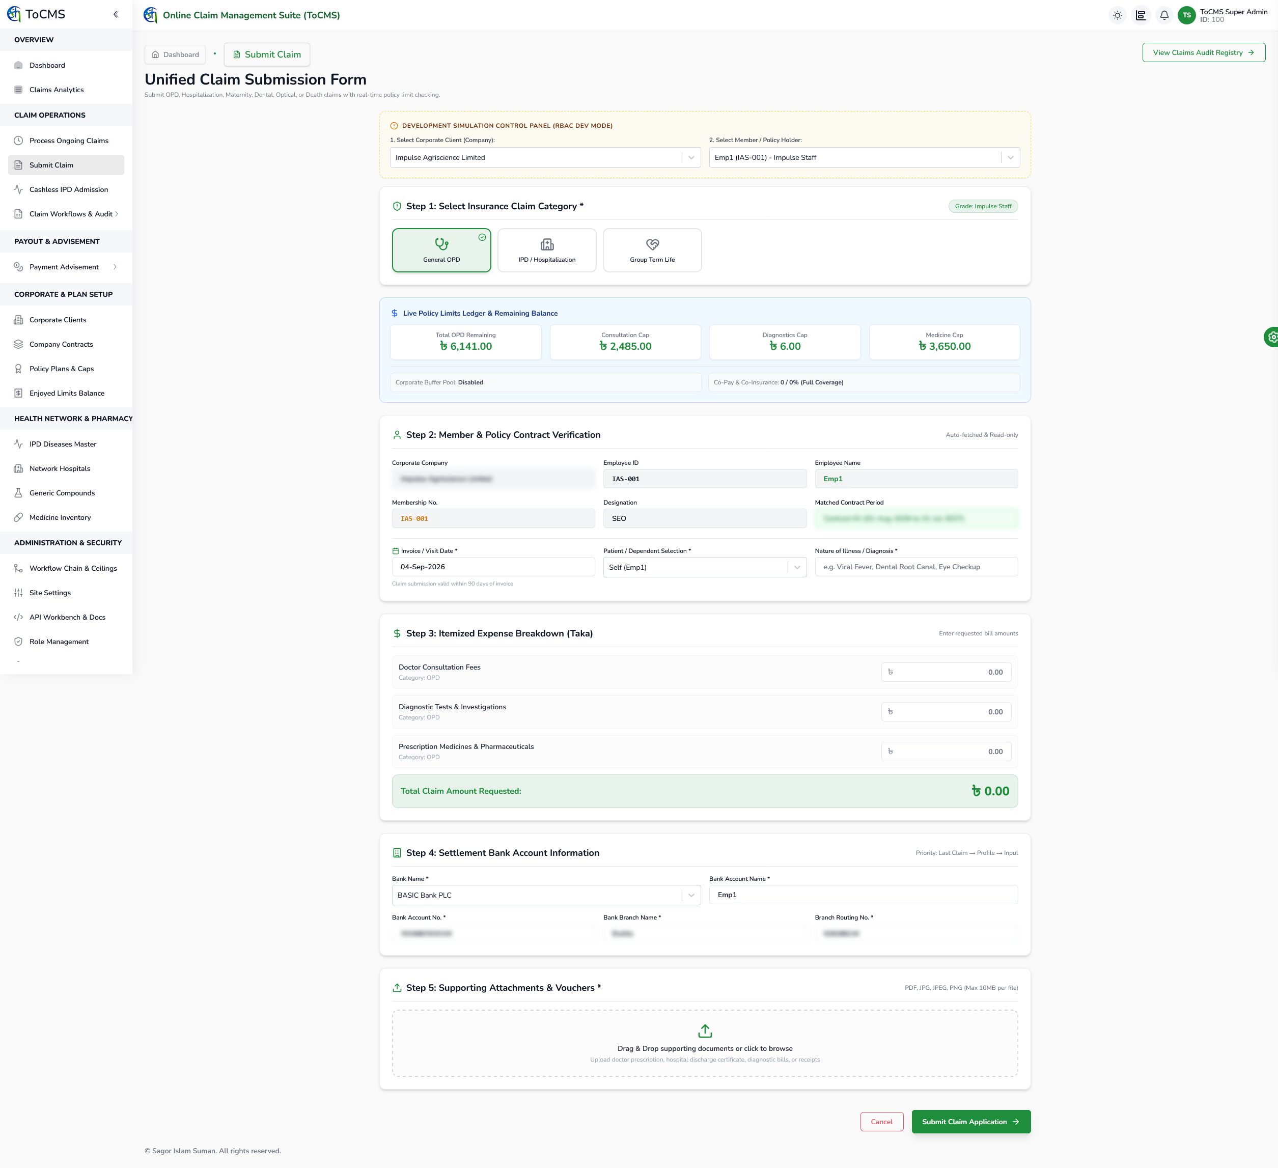Screen dimensions: 1278x1168
Task: Open the layout panel icon in header
Action: [x=1141, y=15]
